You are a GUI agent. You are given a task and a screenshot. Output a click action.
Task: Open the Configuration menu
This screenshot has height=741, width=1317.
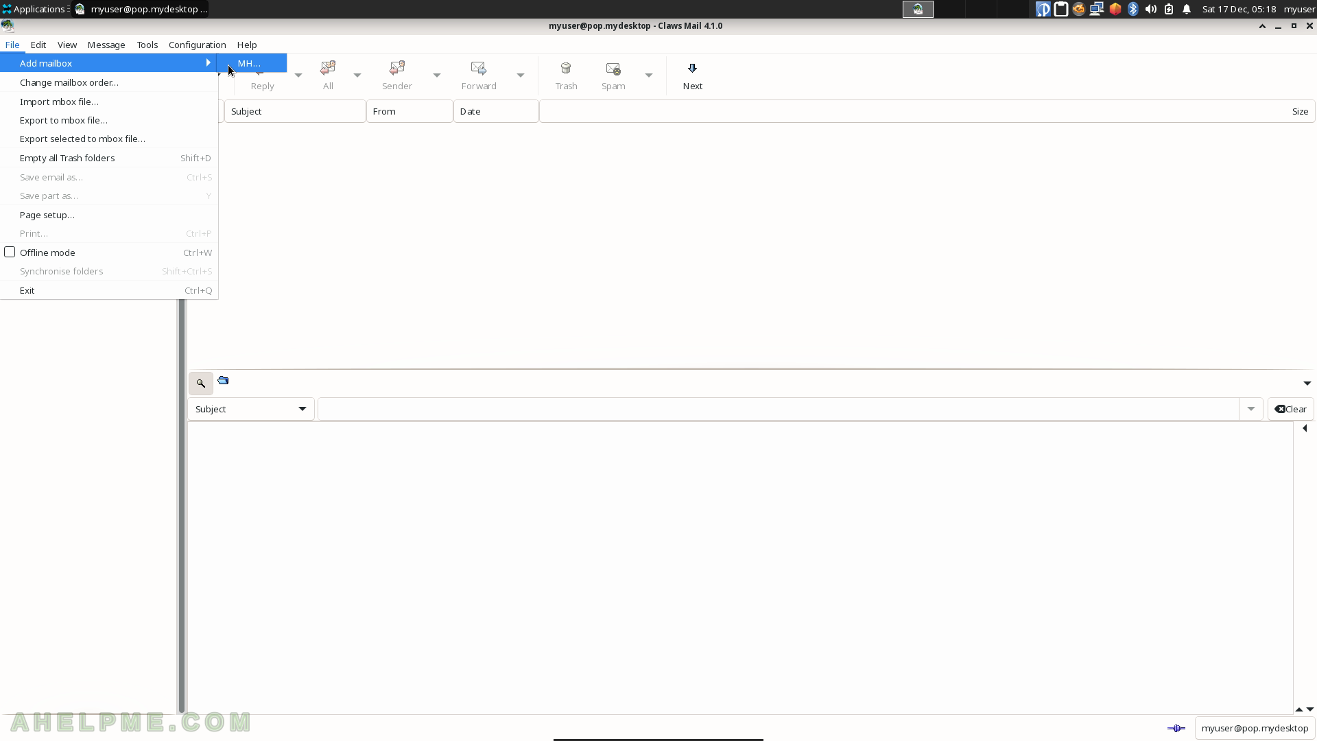point(198,45)
